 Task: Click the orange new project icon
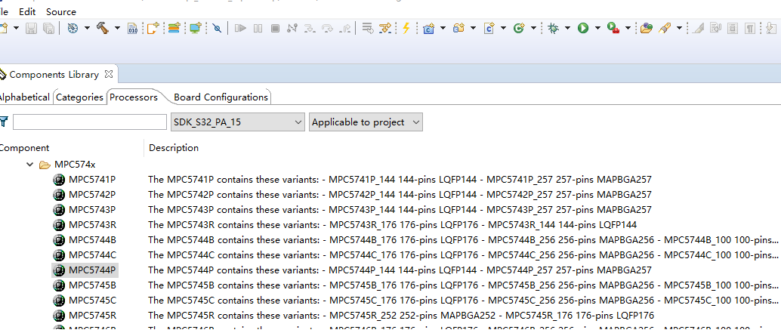tap(153, 28)
